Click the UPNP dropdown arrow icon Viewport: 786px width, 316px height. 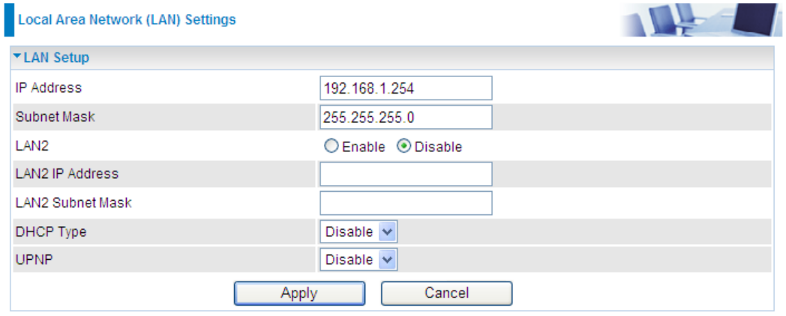tap(388, 260)
